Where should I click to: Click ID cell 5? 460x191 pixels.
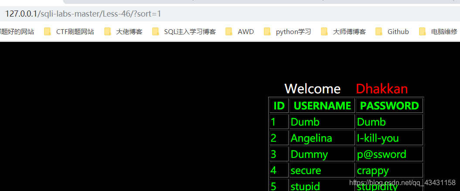pos(279,185)
